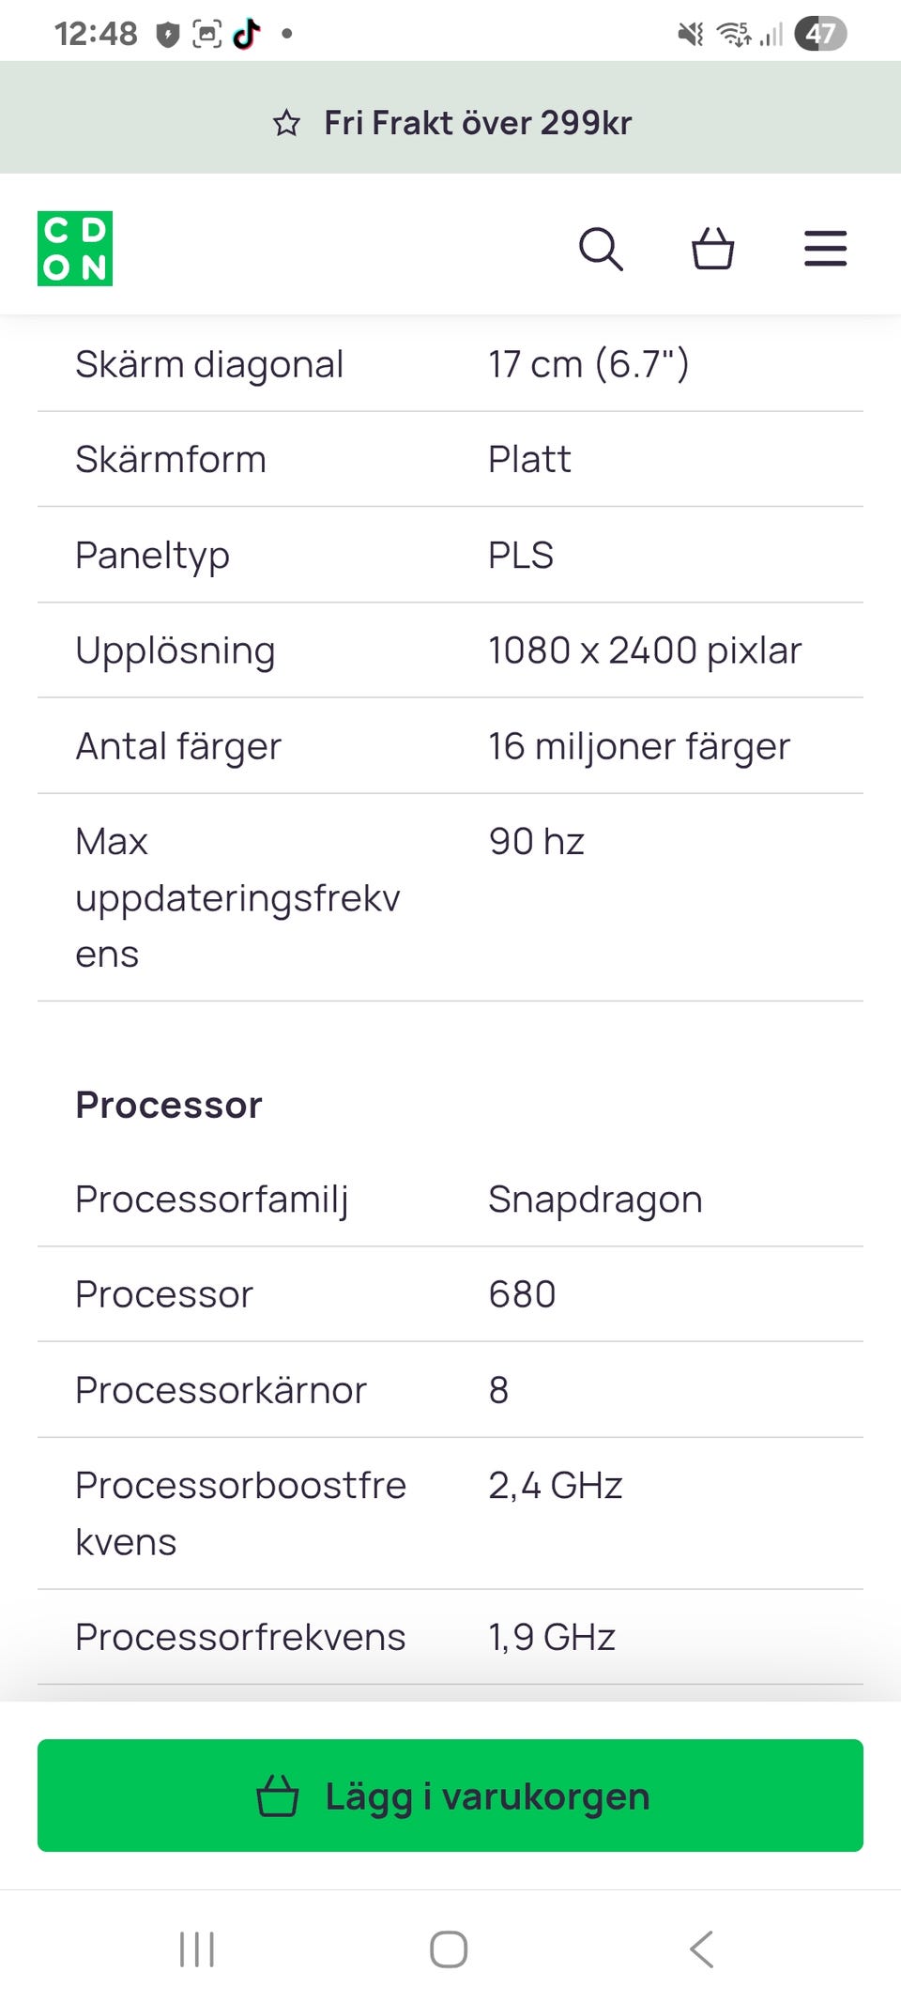Image resolution: width=901 pixels, height=2002 pixels.
Task: Open the recent apps switcher
Action: pyautogui.click(x=197, y=1949)
